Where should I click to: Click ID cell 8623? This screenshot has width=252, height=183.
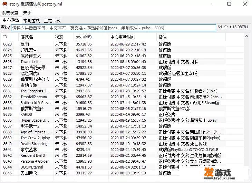[8, 44]
